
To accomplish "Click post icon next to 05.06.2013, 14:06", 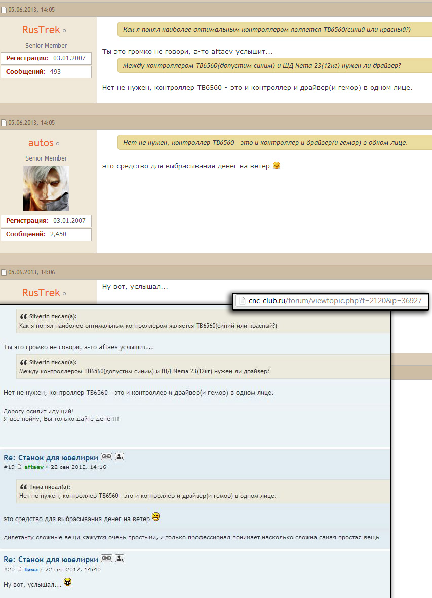I will (4, 273).
